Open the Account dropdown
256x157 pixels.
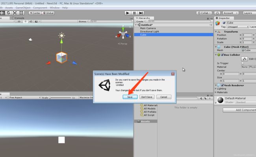tap(230, 13)
